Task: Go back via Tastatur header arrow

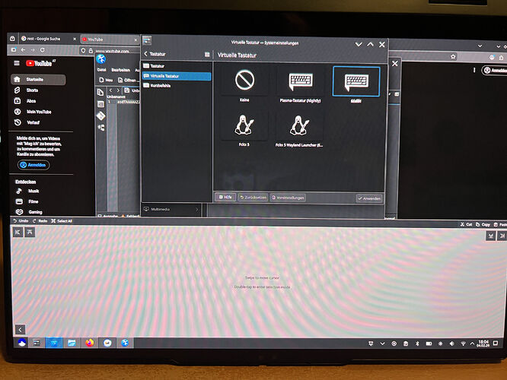Action: 146,54
